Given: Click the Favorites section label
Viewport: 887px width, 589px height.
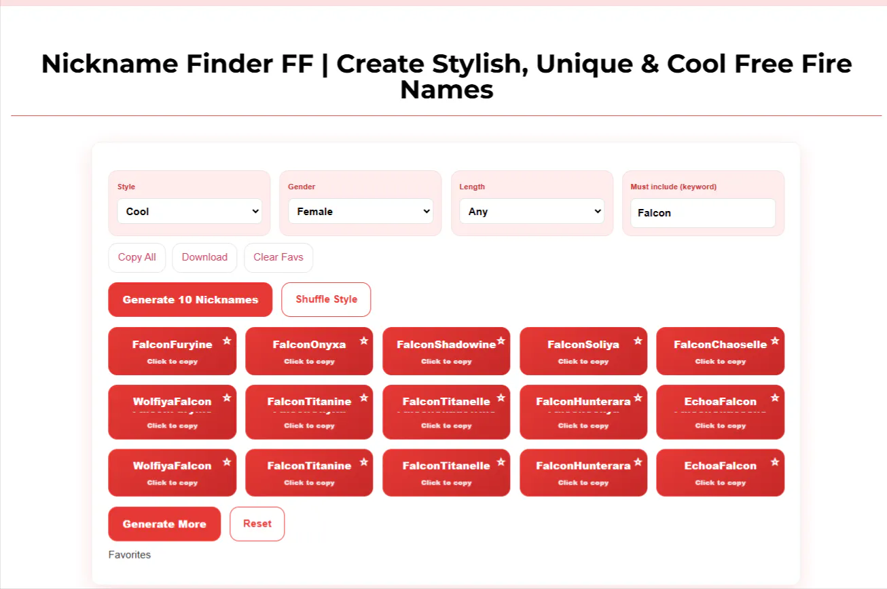Looking at the screenshot, I should pos(130,555).
